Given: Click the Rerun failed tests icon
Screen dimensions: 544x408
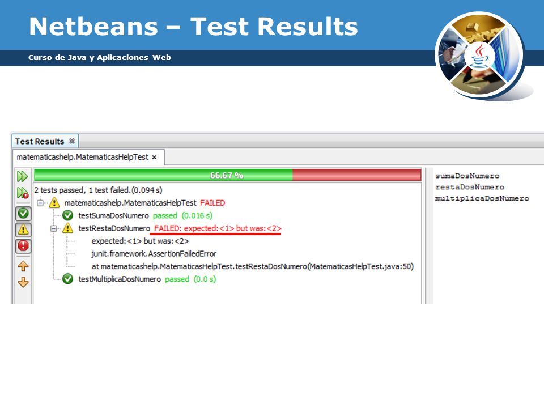Looking at the screenshot, I should 23,193.
